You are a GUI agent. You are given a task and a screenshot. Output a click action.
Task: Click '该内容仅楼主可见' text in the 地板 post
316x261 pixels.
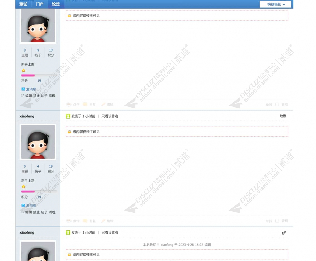pyautogui.click(x=86, y=132)
